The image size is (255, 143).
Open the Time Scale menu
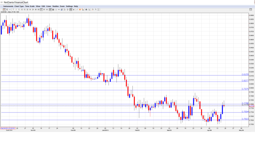tap(30, 6)
